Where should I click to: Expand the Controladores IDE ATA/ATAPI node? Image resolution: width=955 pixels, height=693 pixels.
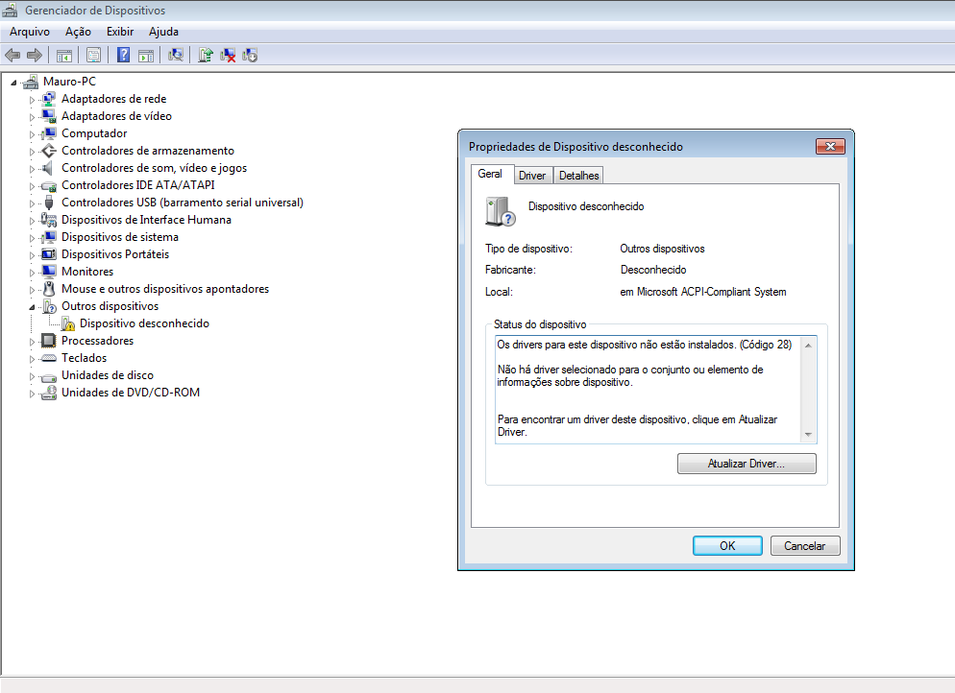pyautogui.click(x=33, y=186)
